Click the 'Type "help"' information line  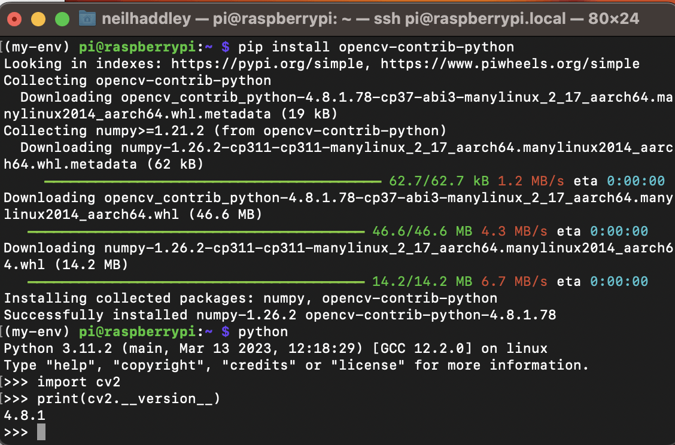tap(296, 365)
